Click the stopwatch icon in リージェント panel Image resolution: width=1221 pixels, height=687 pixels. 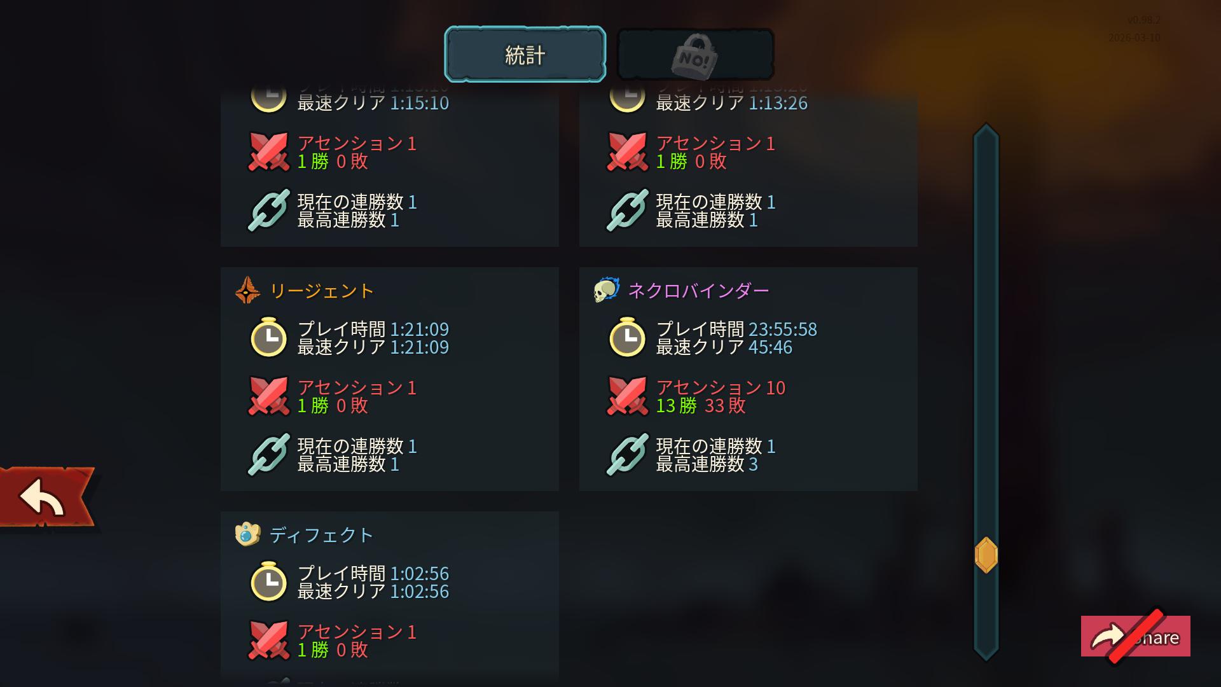(x=269, y=337)
